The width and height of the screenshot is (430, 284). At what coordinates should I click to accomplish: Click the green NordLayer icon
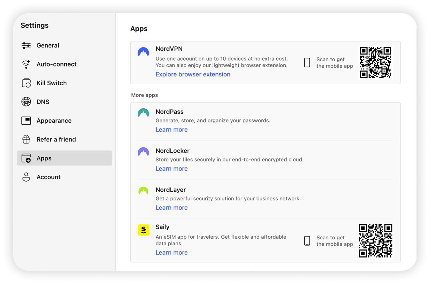[x=144, y=191]
